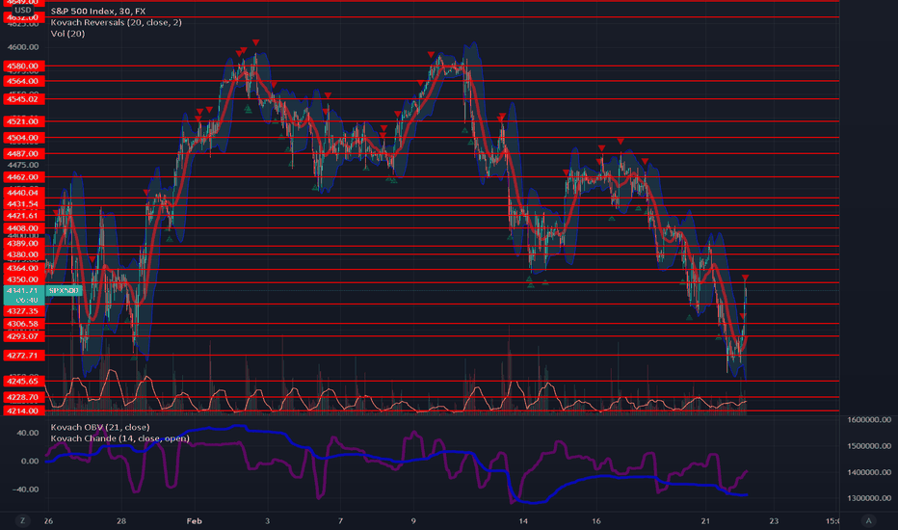Click the 26 date on time axis
Screen dimensions: 898x530
click(48, 520)
